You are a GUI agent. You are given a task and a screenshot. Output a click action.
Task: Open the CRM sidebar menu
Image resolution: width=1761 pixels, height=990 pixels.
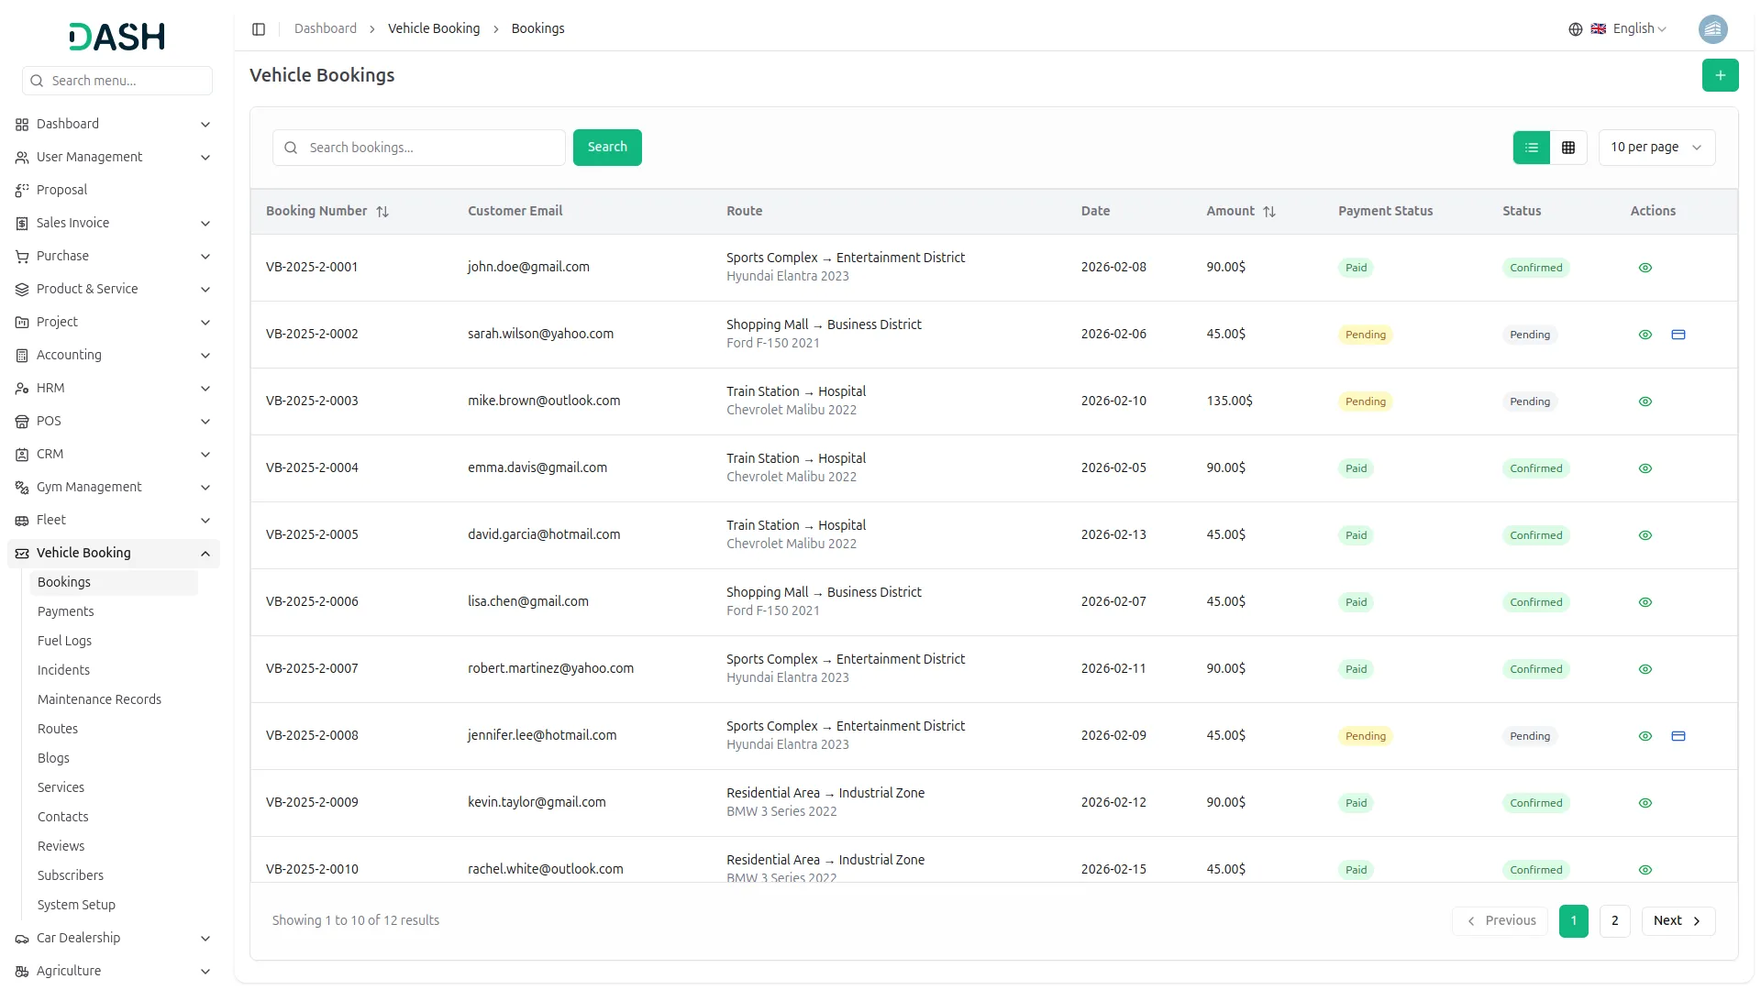[113, 454]
